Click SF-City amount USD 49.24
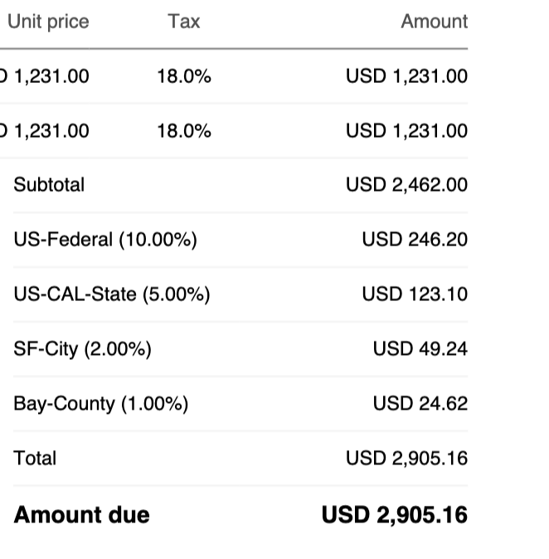The image size is (549, 559). point(420,349)
